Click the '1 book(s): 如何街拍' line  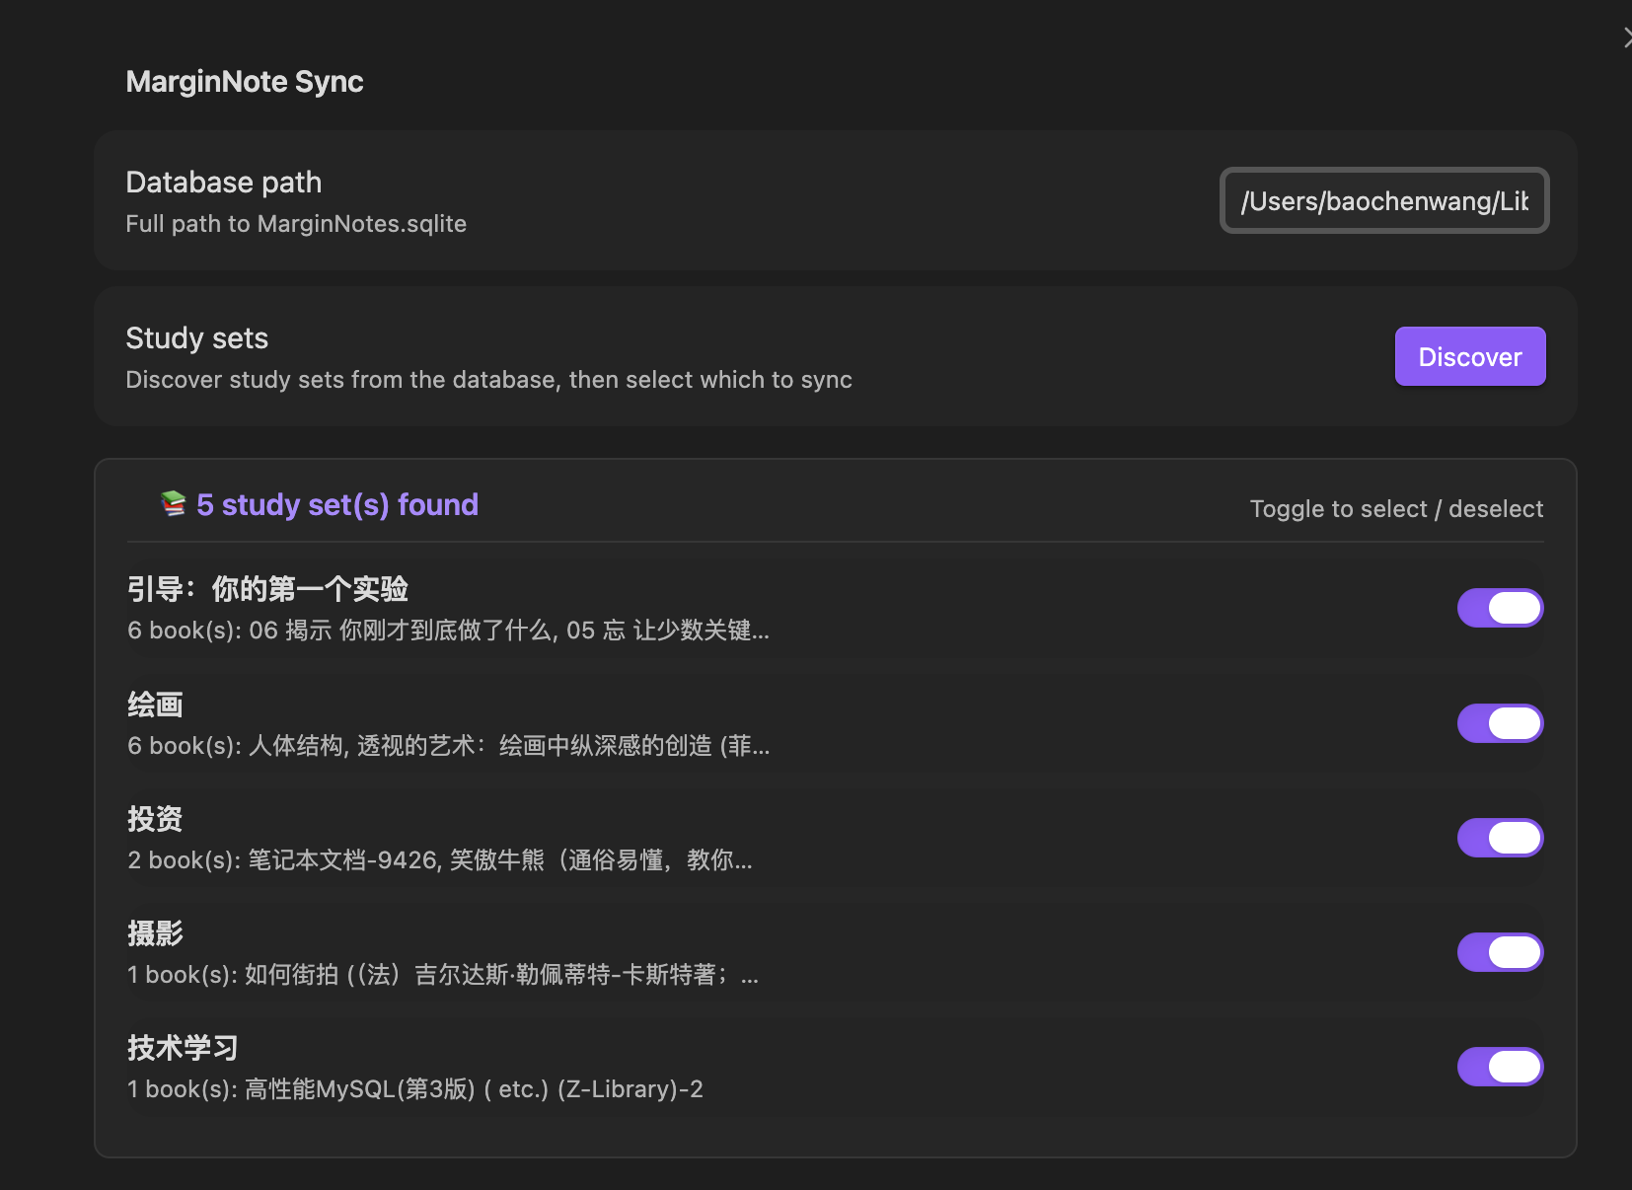tap(443, 975)
